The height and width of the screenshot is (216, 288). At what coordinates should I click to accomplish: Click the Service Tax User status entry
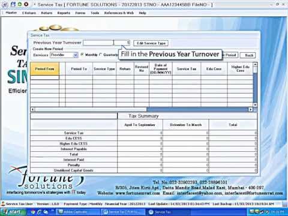pos(17,204)
